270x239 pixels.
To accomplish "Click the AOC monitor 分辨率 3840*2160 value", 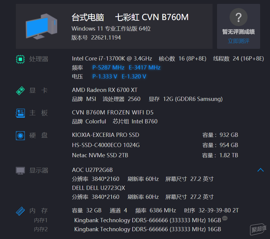I will coord(95,179).
